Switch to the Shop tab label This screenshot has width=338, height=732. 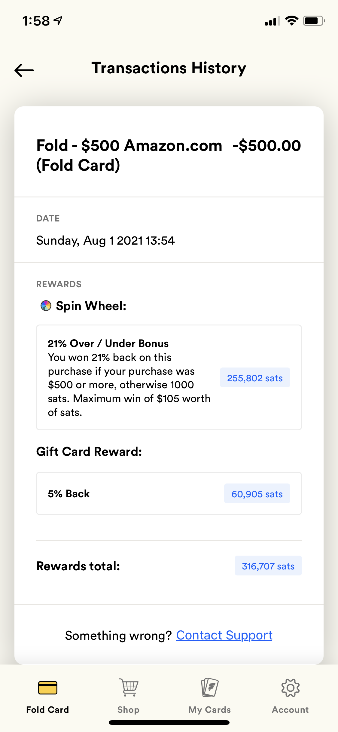[129, 710]
